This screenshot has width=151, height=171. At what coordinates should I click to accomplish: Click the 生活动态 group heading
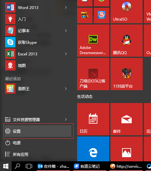[x=85, y=97]
